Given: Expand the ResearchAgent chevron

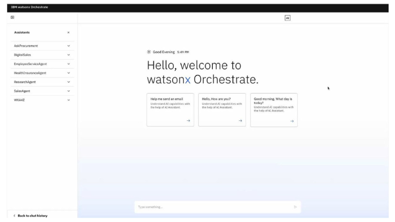Looking at the screenshot, I should pyautogui.click(x=69, y=82).
